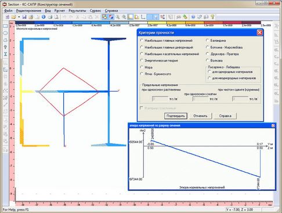The image size is (282, 213).
Task: Click the first magnifier zoom icon
Action: [117, 17]
